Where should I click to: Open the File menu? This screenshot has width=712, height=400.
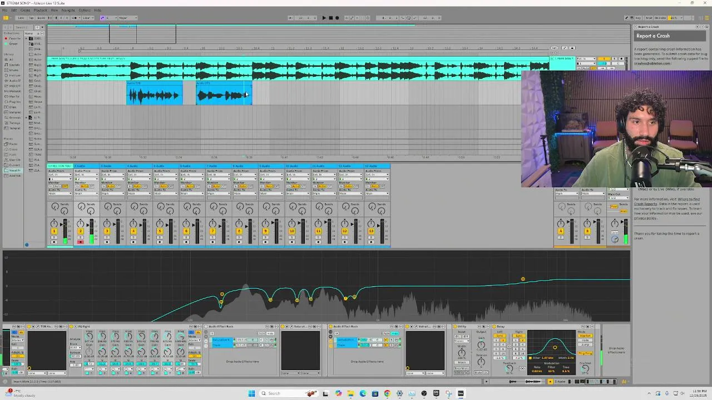[5, 10]
